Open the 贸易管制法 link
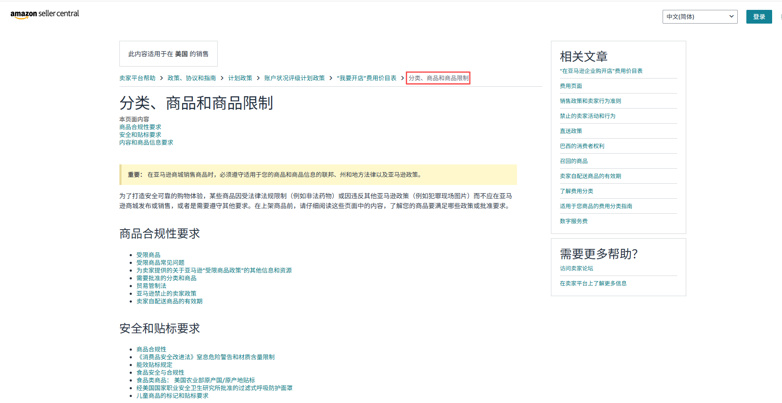This screenshot has height=403, width=782. point(151,285)
